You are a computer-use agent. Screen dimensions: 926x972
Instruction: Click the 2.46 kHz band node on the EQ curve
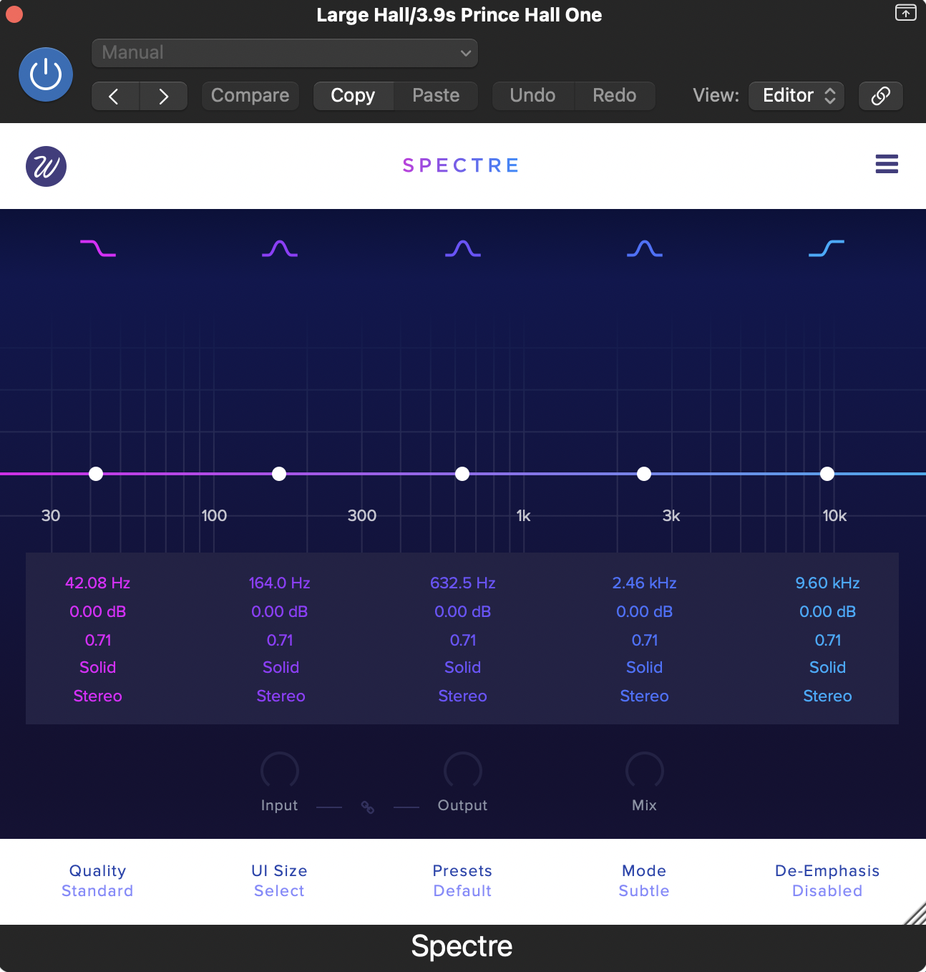(644, 474)
